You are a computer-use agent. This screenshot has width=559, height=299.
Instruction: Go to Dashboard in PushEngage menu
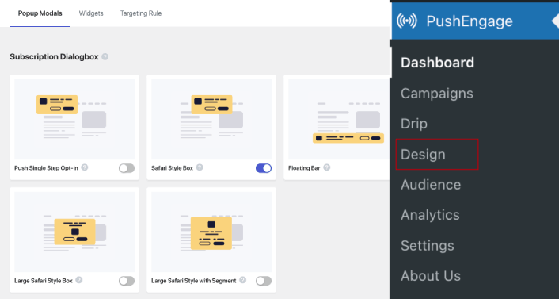coord(437,63)
